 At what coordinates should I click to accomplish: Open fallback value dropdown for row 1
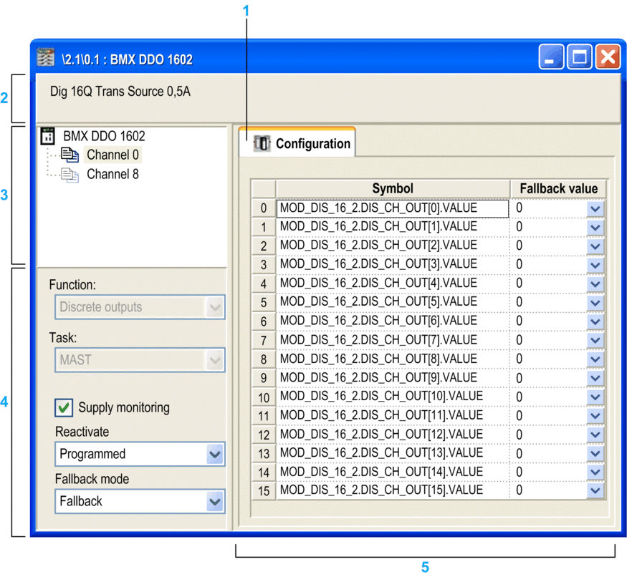tap(595, 227)
